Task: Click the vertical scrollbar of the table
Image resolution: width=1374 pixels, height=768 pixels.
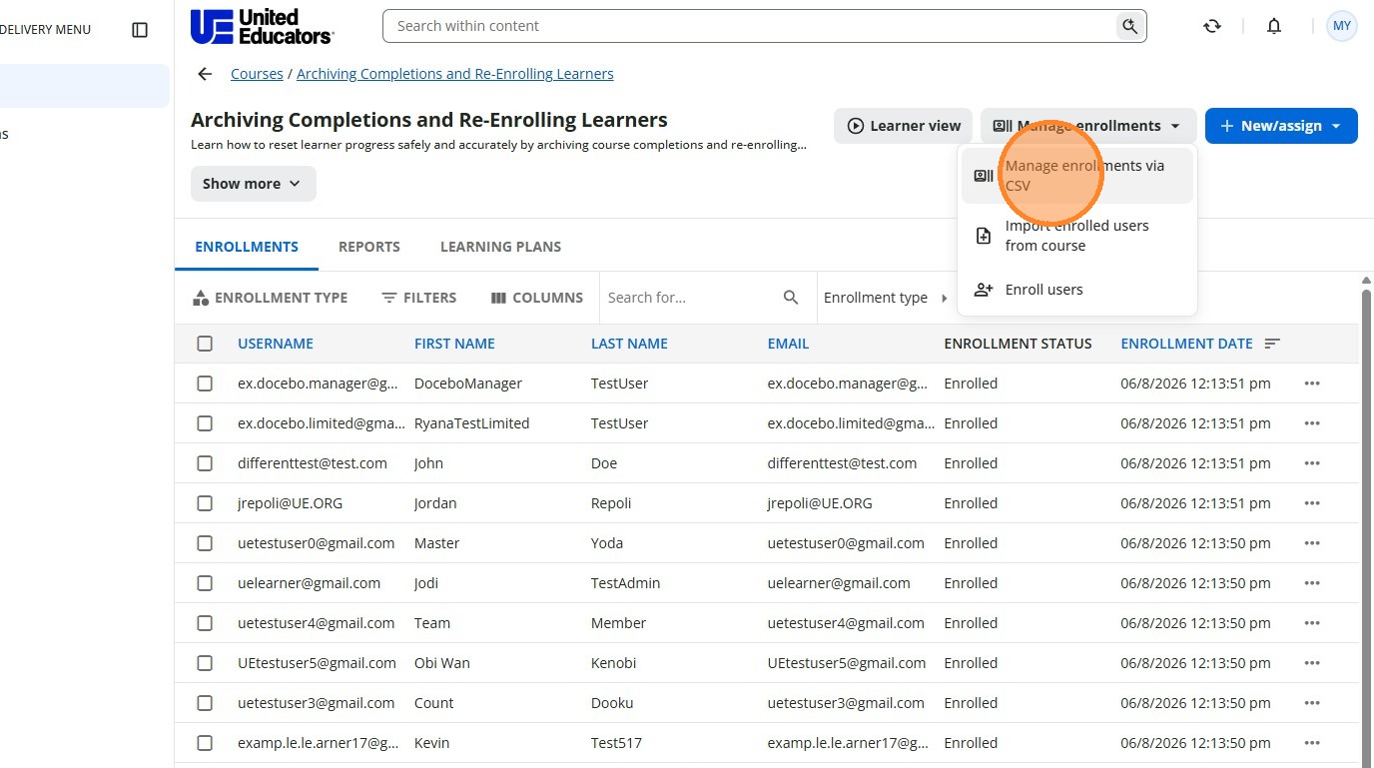Action: coord(1367,527)
